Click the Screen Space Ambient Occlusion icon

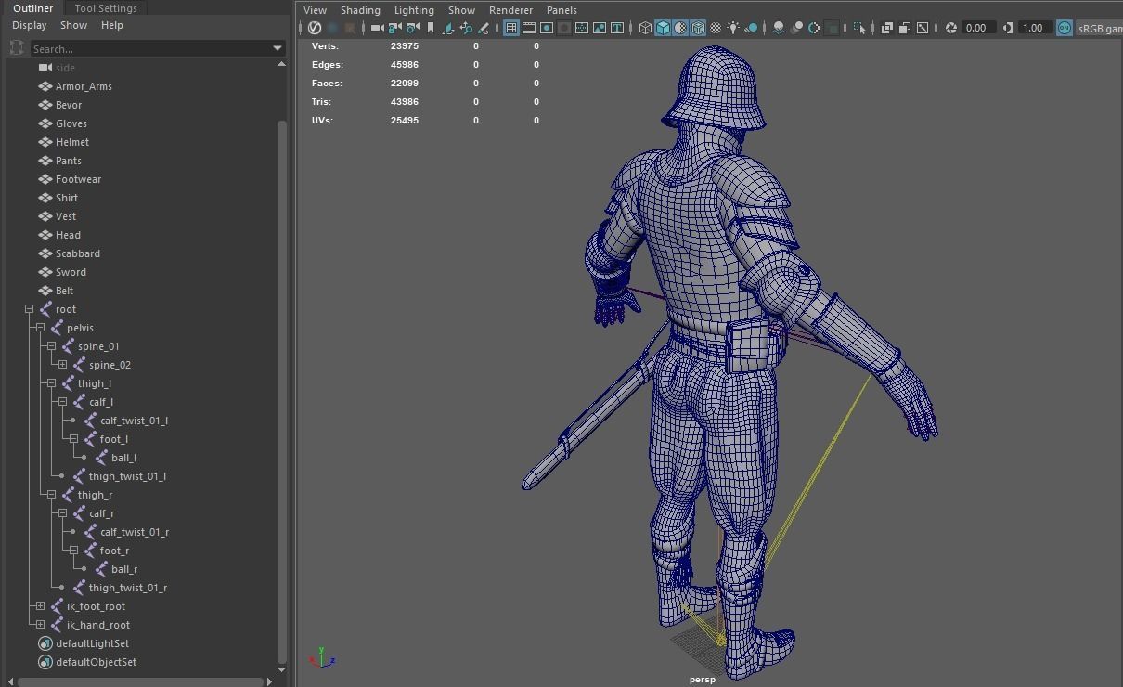779,28
